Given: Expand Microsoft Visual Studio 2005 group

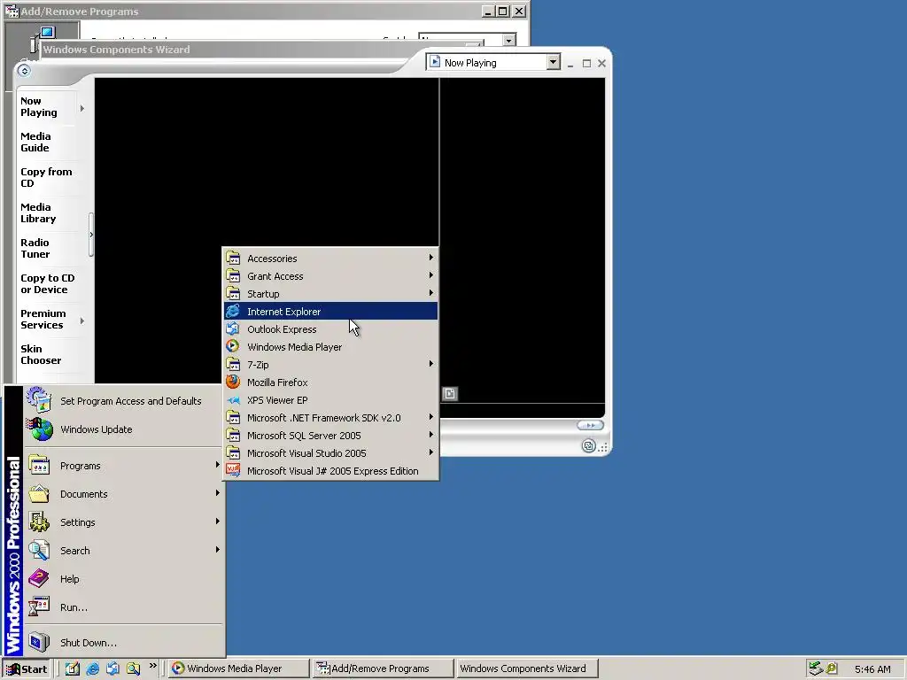Looking at the screenshot, I should pos(330,453).
